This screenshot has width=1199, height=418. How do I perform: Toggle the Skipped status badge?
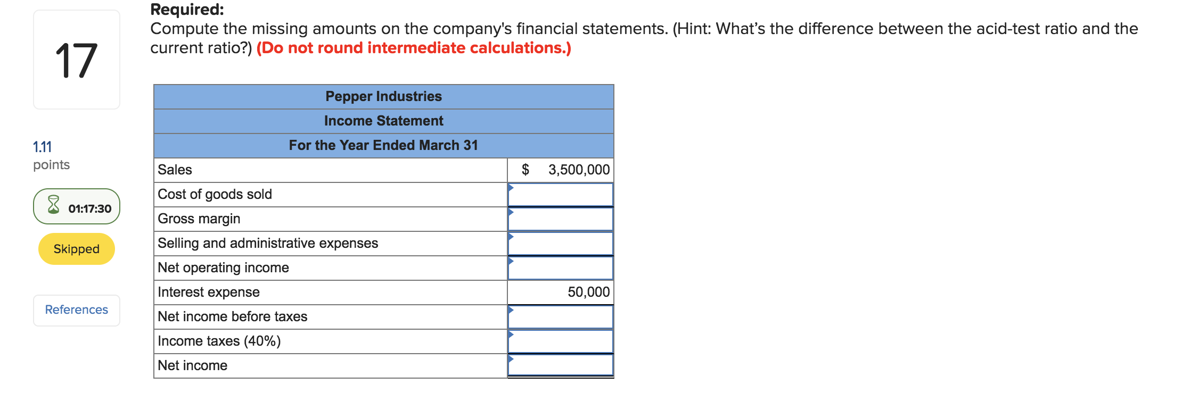point(76,248)
